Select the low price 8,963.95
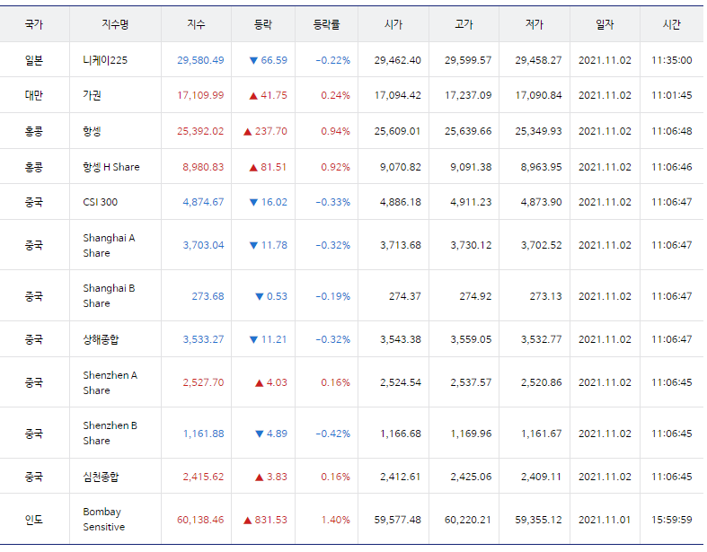Viewport: 707px width, 552px height. (x=542, y=167)
